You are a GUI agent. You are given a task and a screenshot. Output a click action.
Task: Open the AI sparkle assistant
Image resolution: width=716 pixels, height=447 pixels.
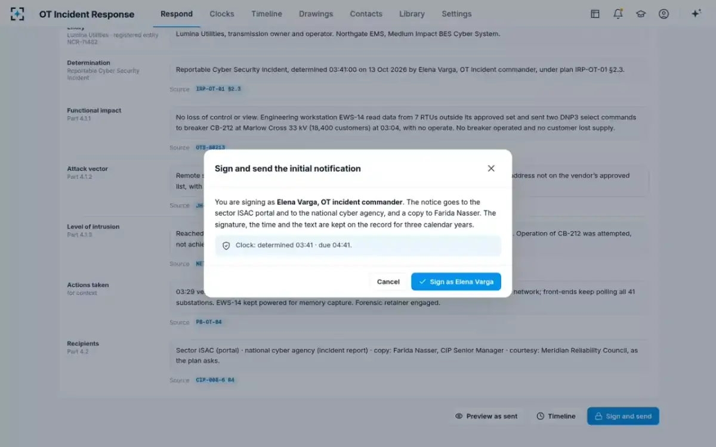pyautogui.click(x=696, y=14)
